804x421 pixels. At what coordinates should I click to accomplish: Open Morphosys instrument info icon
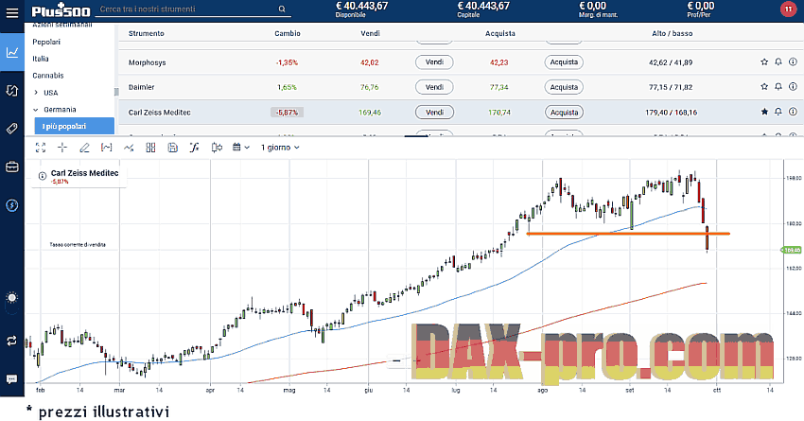click(x=793, y=62)
